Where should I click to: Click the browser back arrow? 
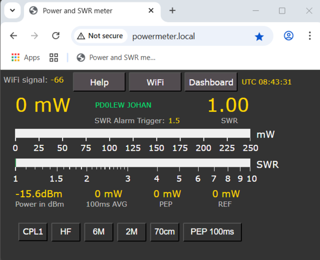tap(13, 36)
